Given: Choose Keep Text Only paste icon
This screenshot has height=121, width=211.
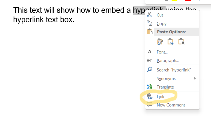Looking at the screenshot, I should point(181,42).
